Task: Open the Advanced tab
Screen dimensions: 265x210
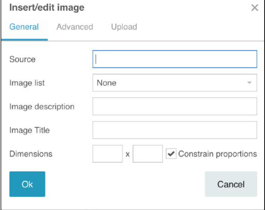Action: 75,27
